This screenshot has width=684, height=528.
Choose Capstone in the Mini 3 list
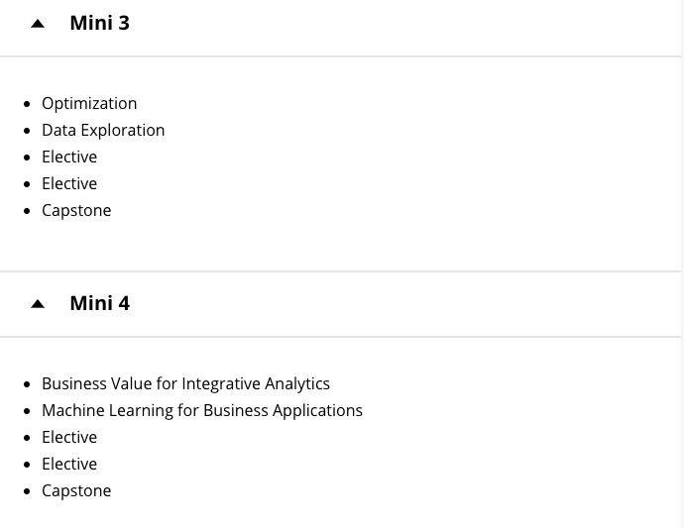pyautogui.click(x=76, y=211)
